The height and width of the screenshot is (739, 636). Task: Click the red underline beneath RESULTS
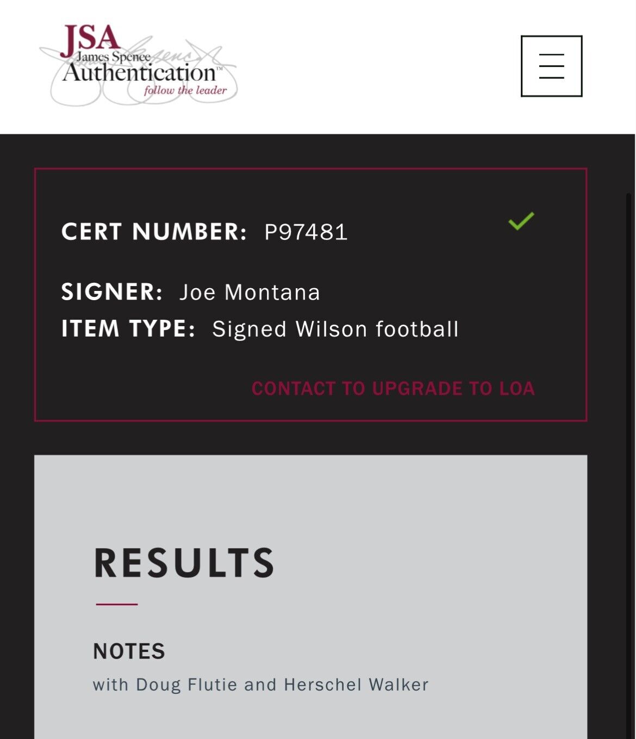coord(117,604)
